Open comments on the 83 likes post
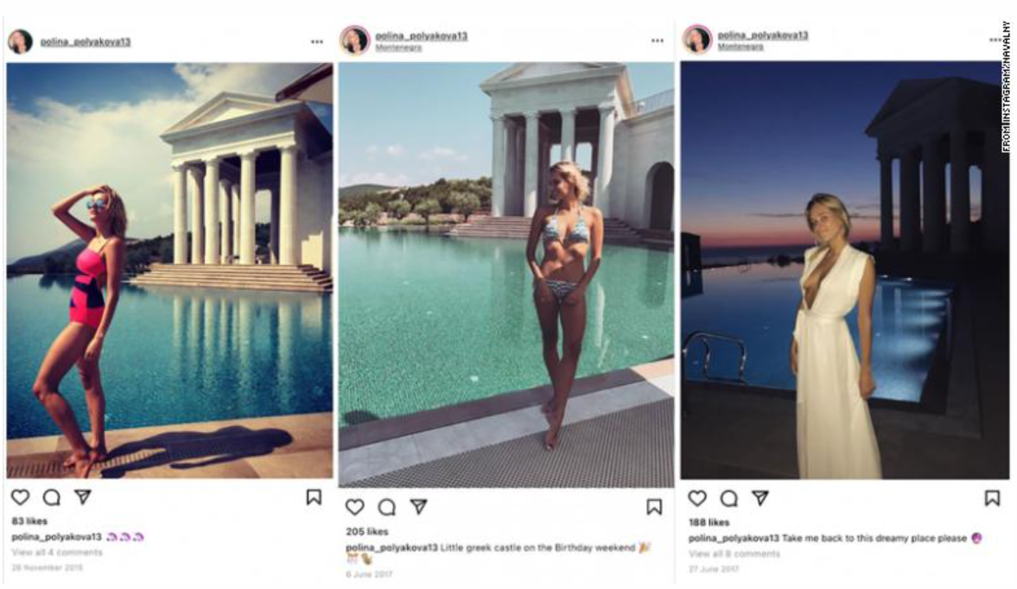Image resolution: width=1017 pixels, height=589 pixels. [51, 497]
